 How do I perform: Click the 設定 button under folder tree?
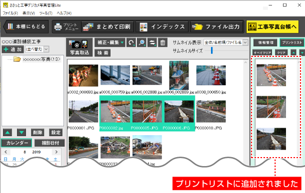point(56,133)
